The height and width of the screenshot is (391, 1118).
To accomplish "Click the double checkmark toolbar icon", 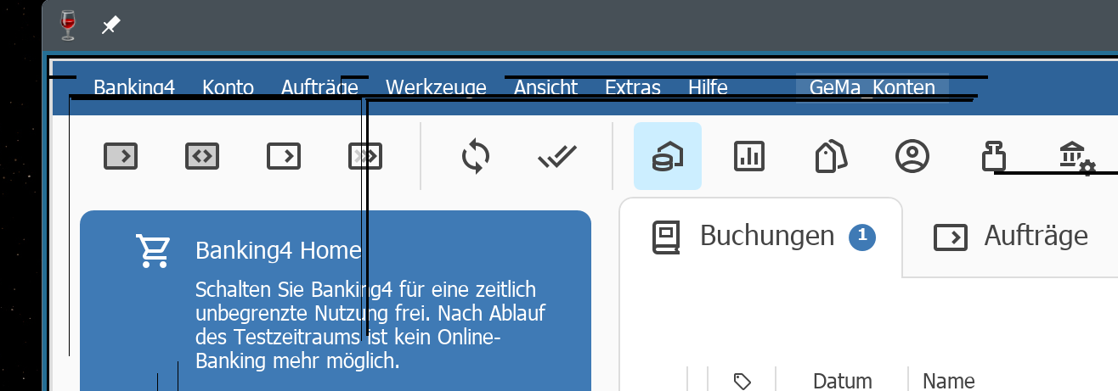I will (557, 157).
